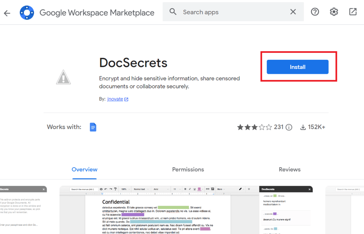Image resolution: width=364 pixels, height=234 pixels.
Task: Focus the Search apps field
Action: pyautogui.click(x=233, y=12)
